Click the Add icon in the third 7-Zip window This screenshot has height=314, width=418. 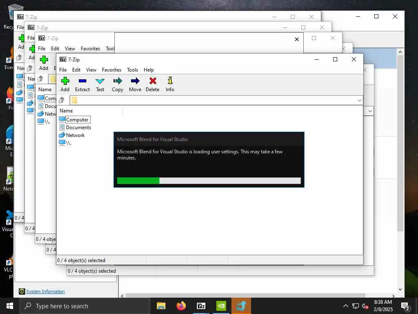tap(44, 60)
